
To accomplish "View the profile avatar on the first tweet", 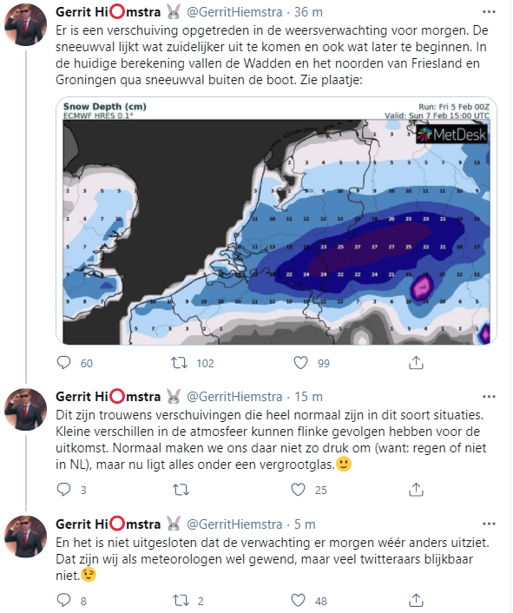I will 26,24.
